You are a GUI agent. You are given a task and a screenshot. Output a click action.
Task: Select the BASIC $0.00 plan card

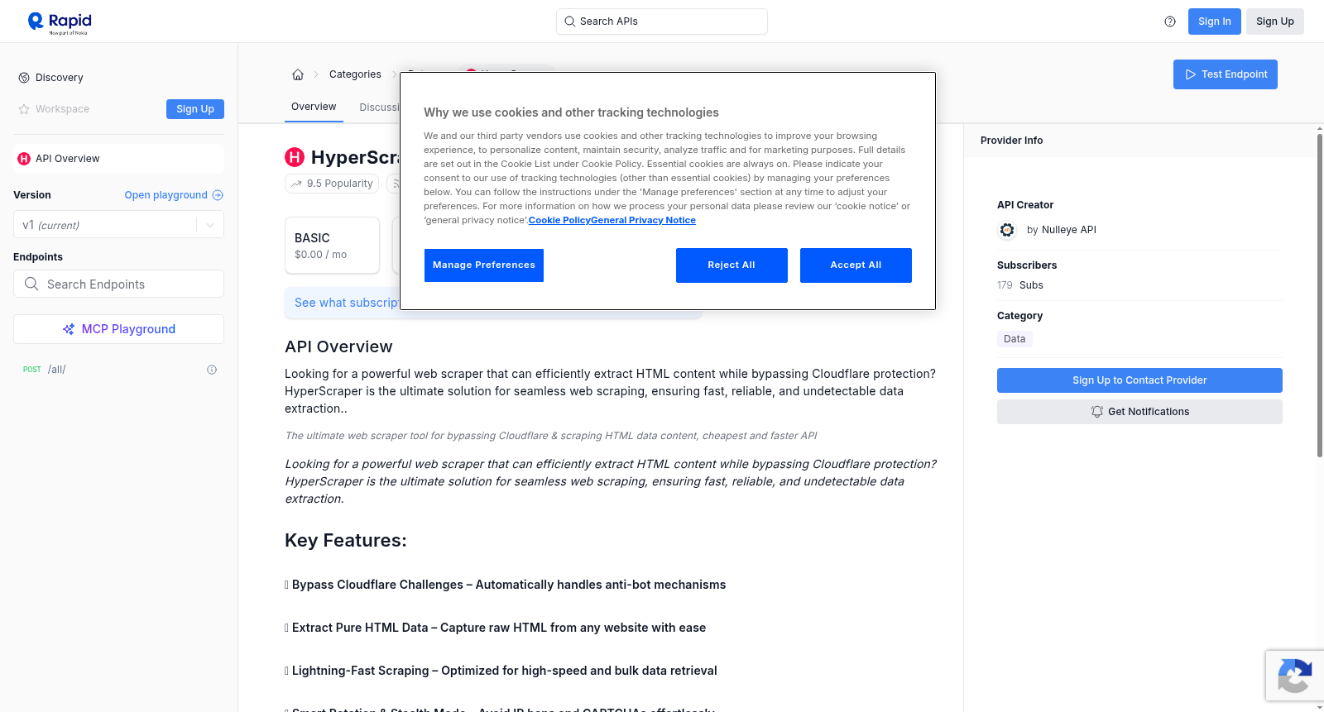[332, 246]
